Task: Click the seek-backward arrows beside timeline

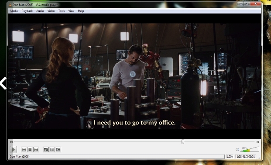Action: [x=11, y=142]
